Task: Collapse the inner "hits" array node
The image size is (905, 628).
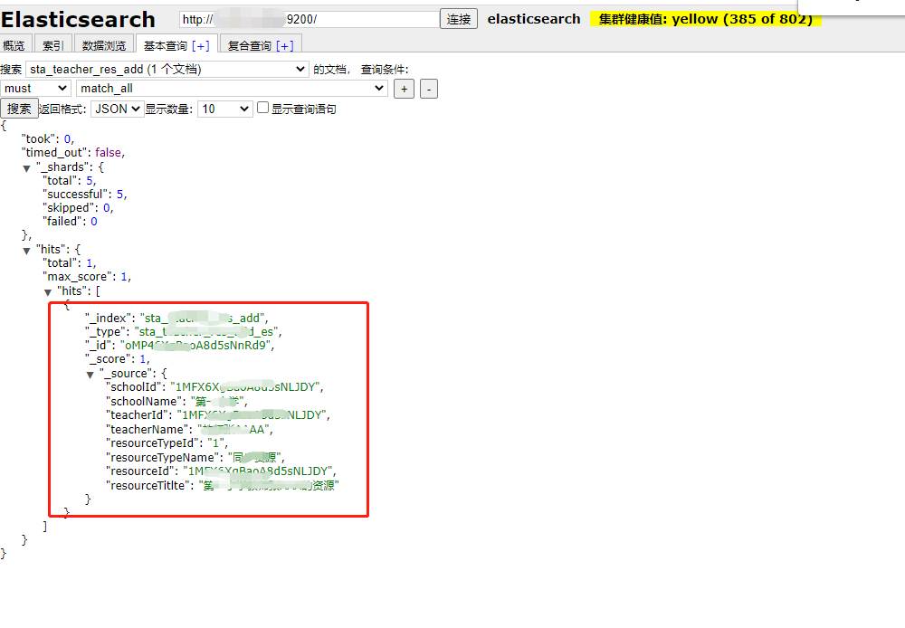Action: pyautogui.click(x=48, y=292)
